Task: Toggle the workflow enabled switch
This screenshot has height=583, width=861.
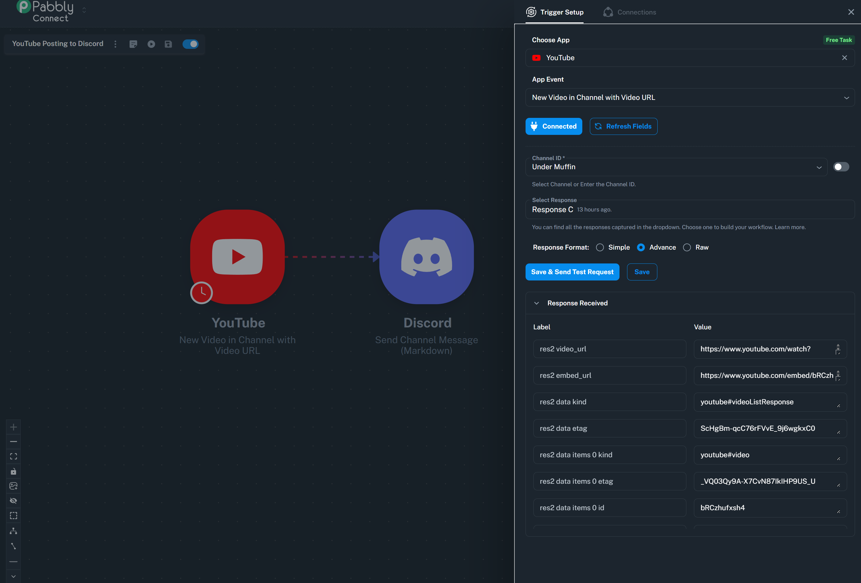Action: tap(190, 44)
